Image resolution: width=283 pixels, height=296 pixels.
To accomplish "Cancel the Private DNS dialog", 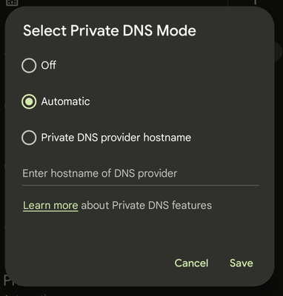I will tap(191, 263).
